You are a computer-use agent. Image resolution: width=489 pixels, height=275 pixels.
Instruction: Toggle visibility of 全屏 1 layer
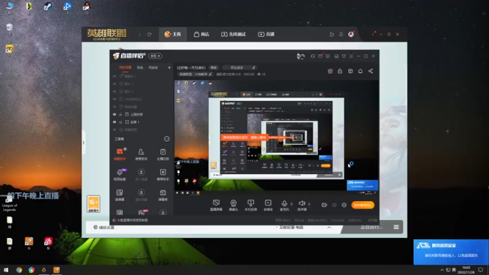(x=114, y=122)
